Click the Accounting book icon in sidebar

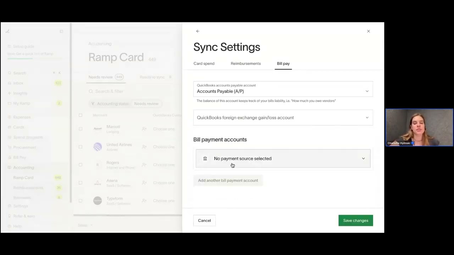click(x=10, y=168)
